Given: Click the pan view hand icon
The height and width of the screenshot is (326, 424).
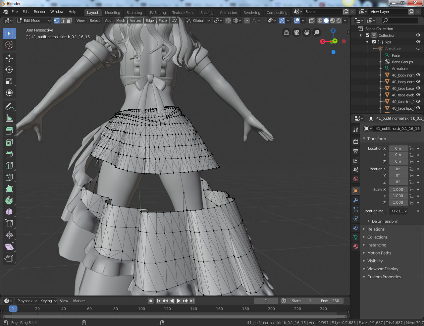Looking at the screenshot, I should pyautogui.click(x=307, y=32).
